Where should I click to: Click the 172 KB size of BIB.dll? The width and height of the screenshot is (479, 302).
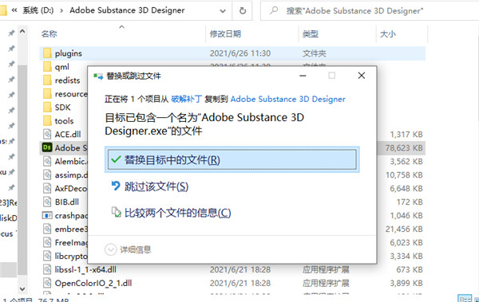(410, 202)
